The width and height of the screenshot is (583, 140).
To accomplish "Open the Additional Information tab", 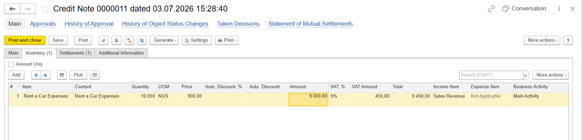I will point(121,53).
